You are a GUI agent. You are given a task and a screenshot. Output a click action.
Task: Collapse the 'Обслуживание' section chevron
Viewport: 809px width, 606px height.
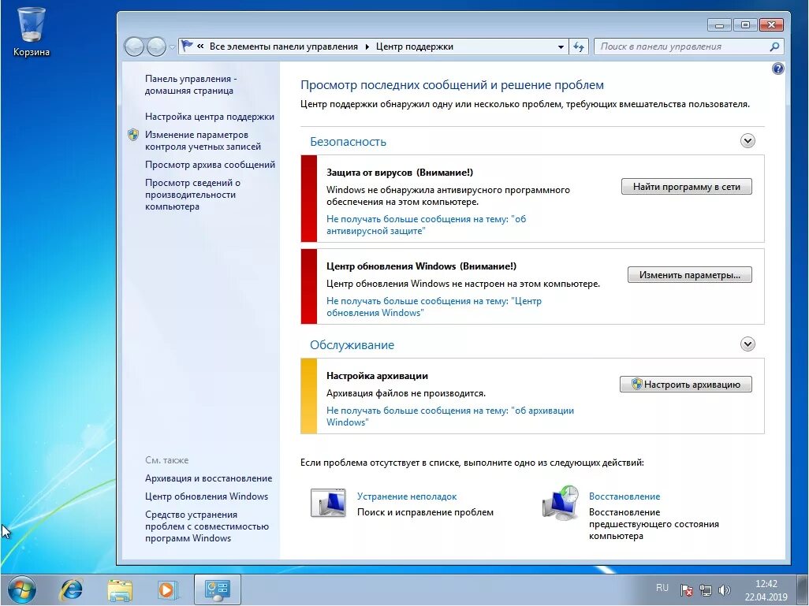click(x=747, y=344)
